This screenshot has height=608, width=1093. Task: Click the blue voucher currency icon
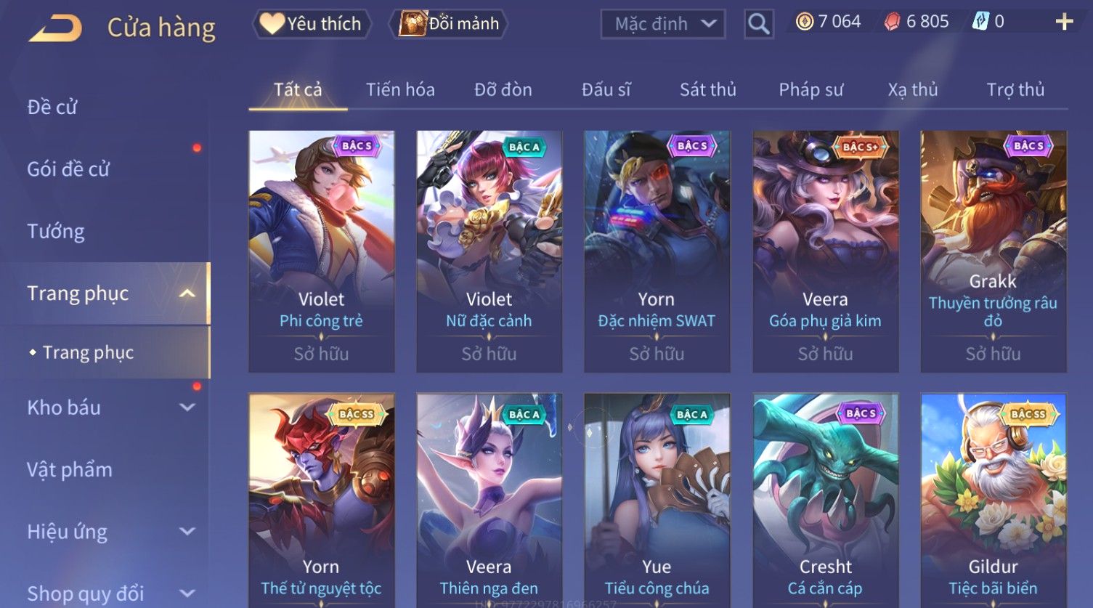tap(980, 22)
